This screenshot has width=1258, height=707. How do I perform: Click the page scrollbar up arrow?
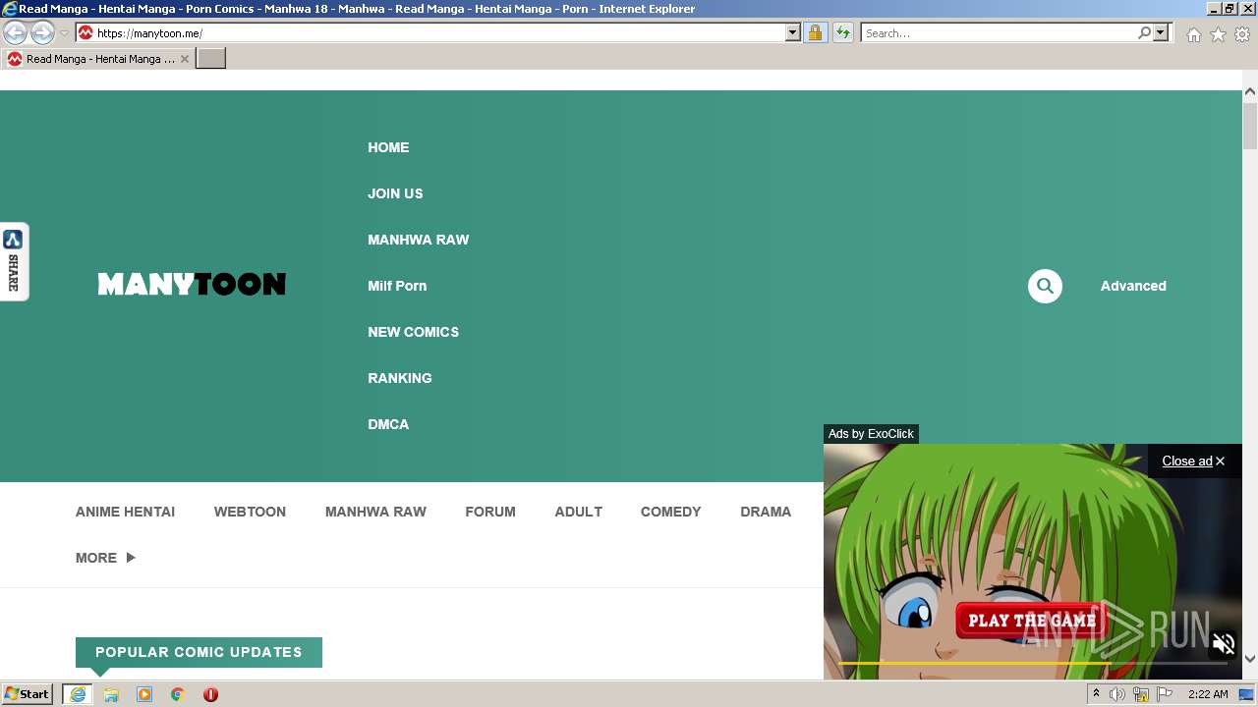click(x=1250, y=91)
